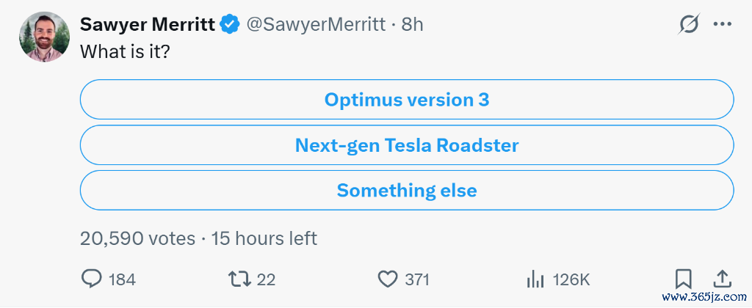The image size is (752, 308).
Task: Open the share upload arrow icon
Action: pyautogui.click(x=723, y=279)
